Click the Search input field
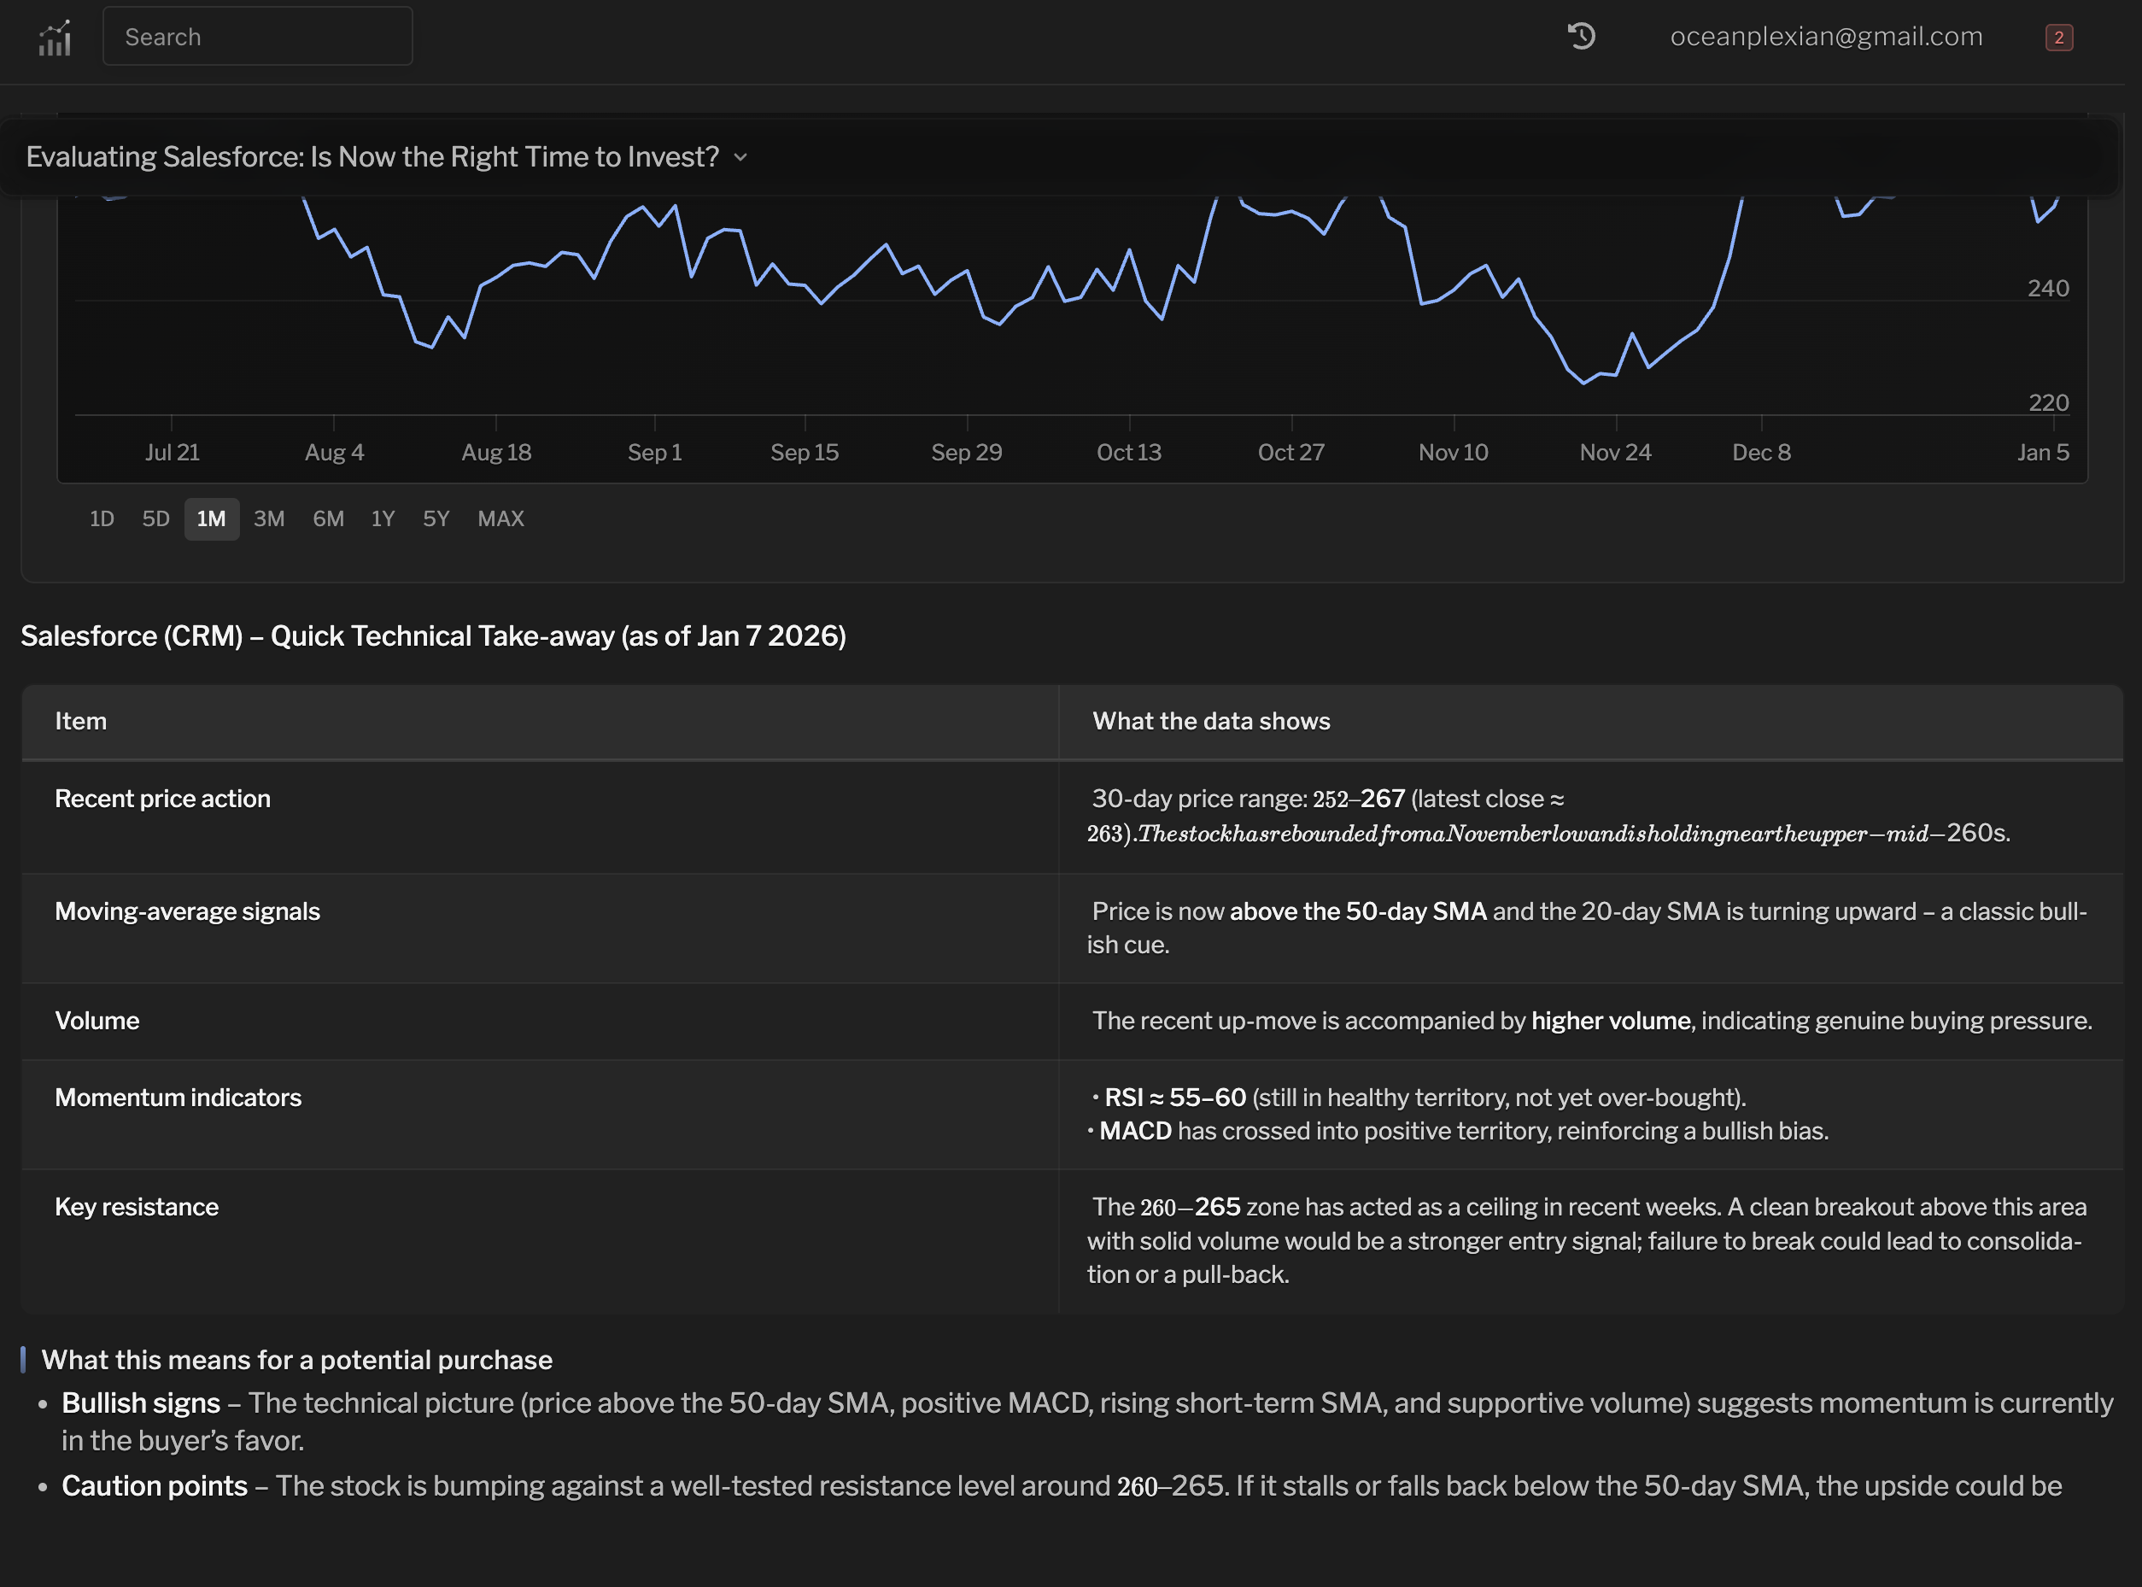2142x1587 pixels. [x=257, y=37]
